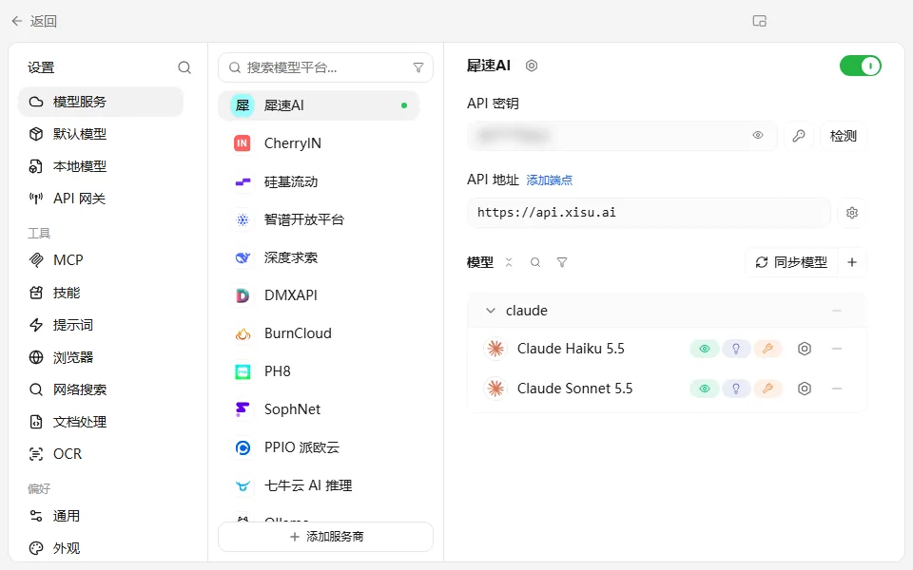Open the settings search magnifier icon

coord(184,67)
